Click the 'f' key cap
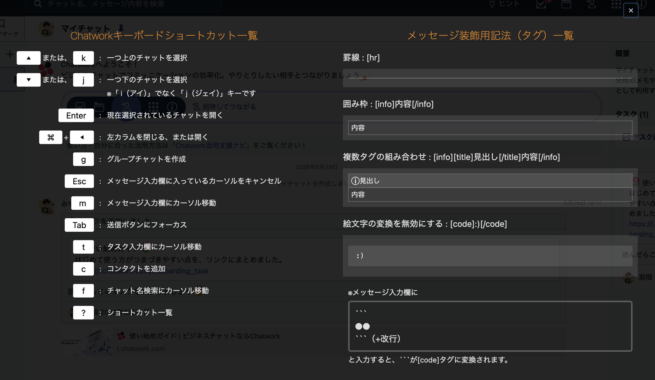655x380 pixels. [x=84, y=291]
